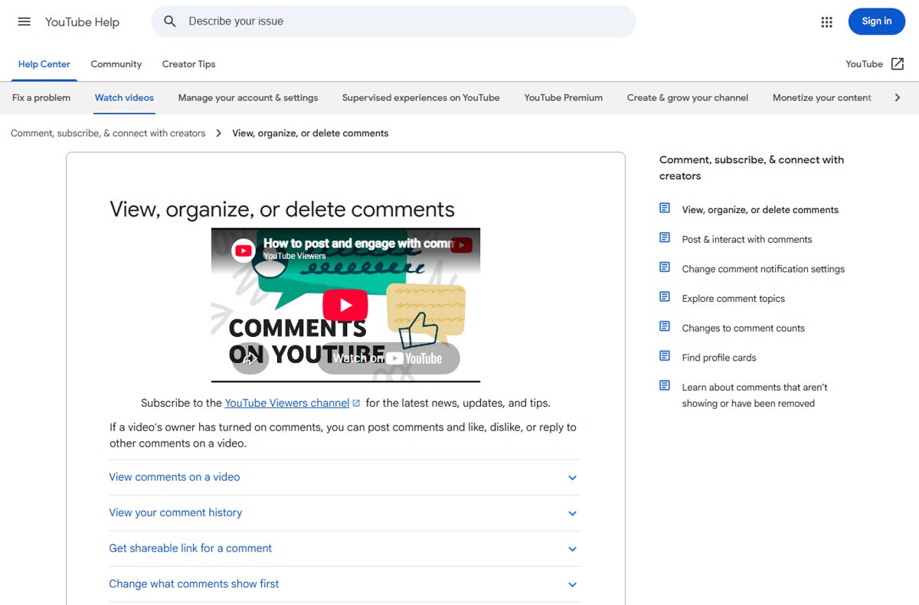Click article icon beside View, organize, or delete
The height and width of the screenshot is (605, 919).
tap(665, 208)
